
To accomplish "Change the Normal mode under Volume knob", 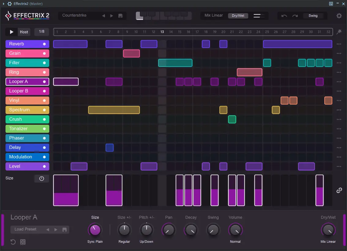I will pyautogui.click(x=235, y=242).
